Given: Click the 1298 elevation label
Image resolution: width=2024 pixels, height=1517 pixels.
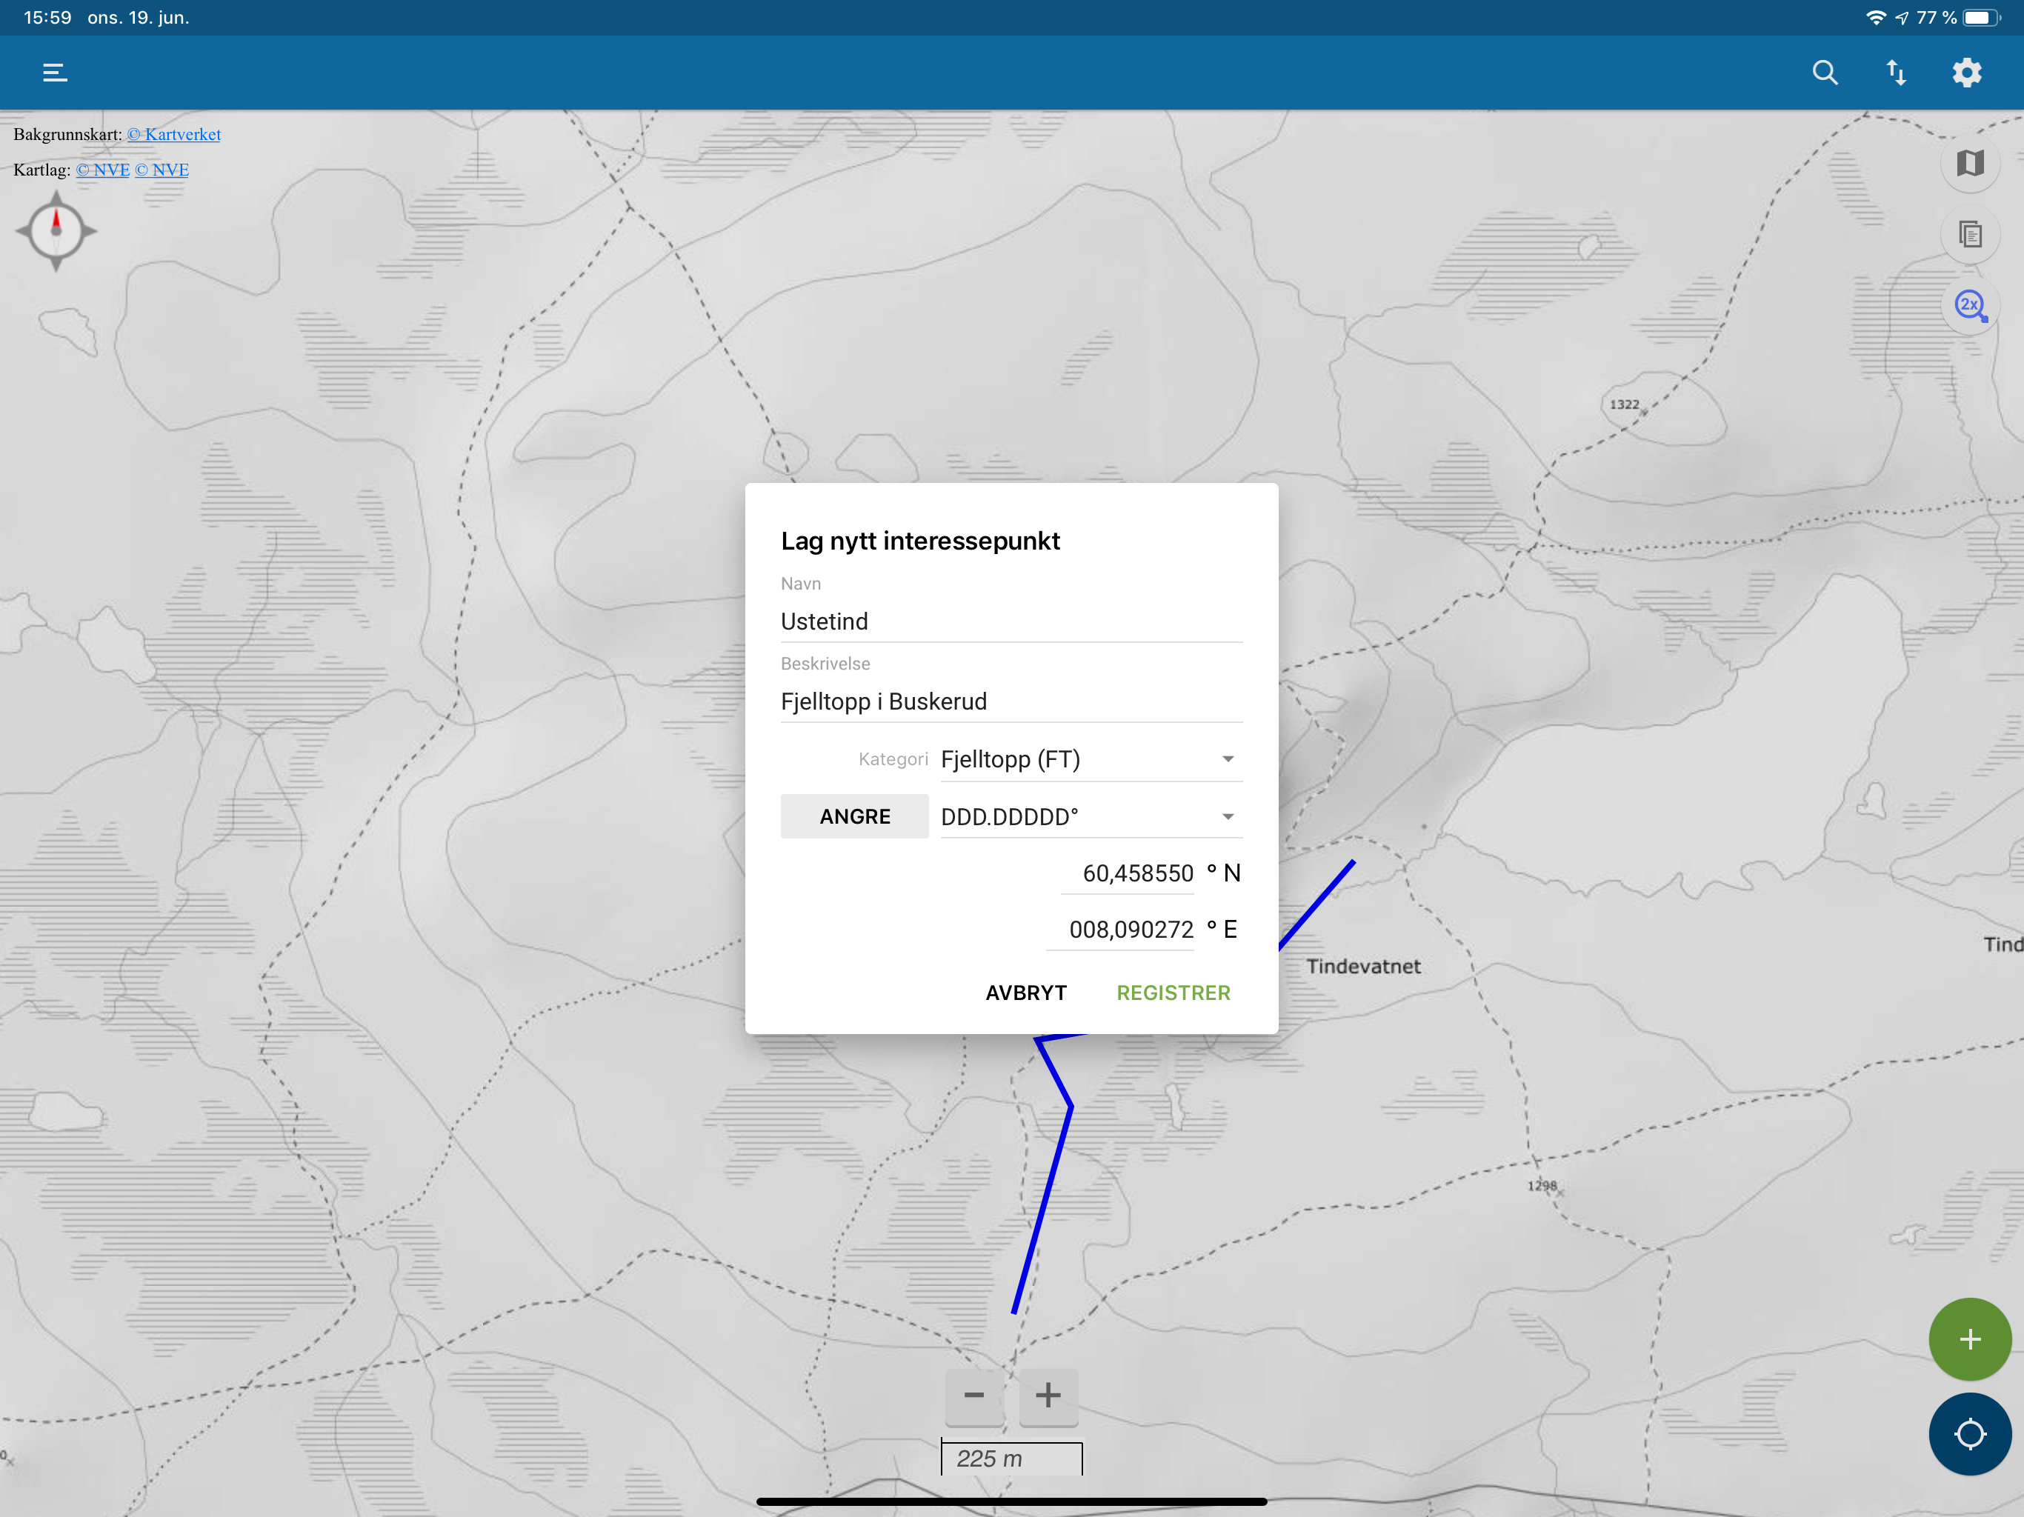Looking at the screenshot, I should [x=1542, y=1186].
